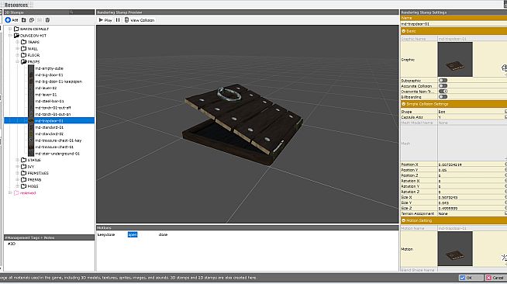The height and width of the screenshot is (284, 507).
Task: Select the close motion
Action: pyautogui.click(x=163, y=234)
